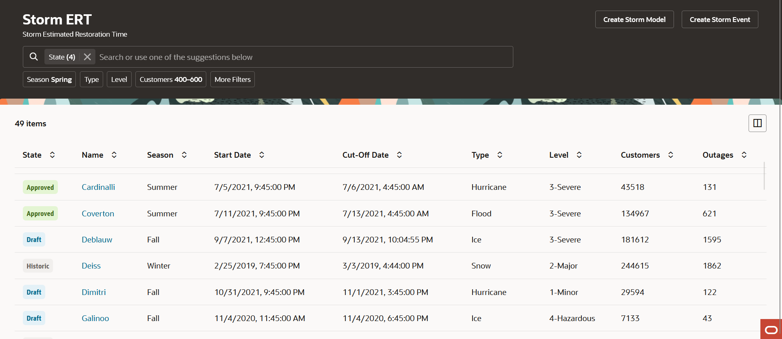Sort by Customers column arrows icon
Image resolution: width=782 pixels, height=339 pixels.
click(x=671, y=155)
